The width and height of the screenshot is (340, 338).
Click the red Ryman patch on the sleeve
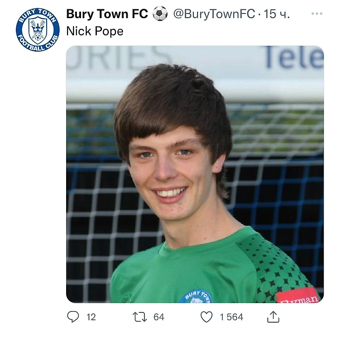(x=298, y=297)
